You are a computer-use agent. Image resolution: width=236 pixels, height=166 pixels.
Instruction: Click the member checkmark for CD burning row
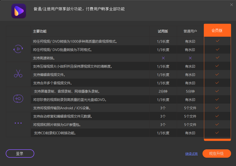pos(217,133)
